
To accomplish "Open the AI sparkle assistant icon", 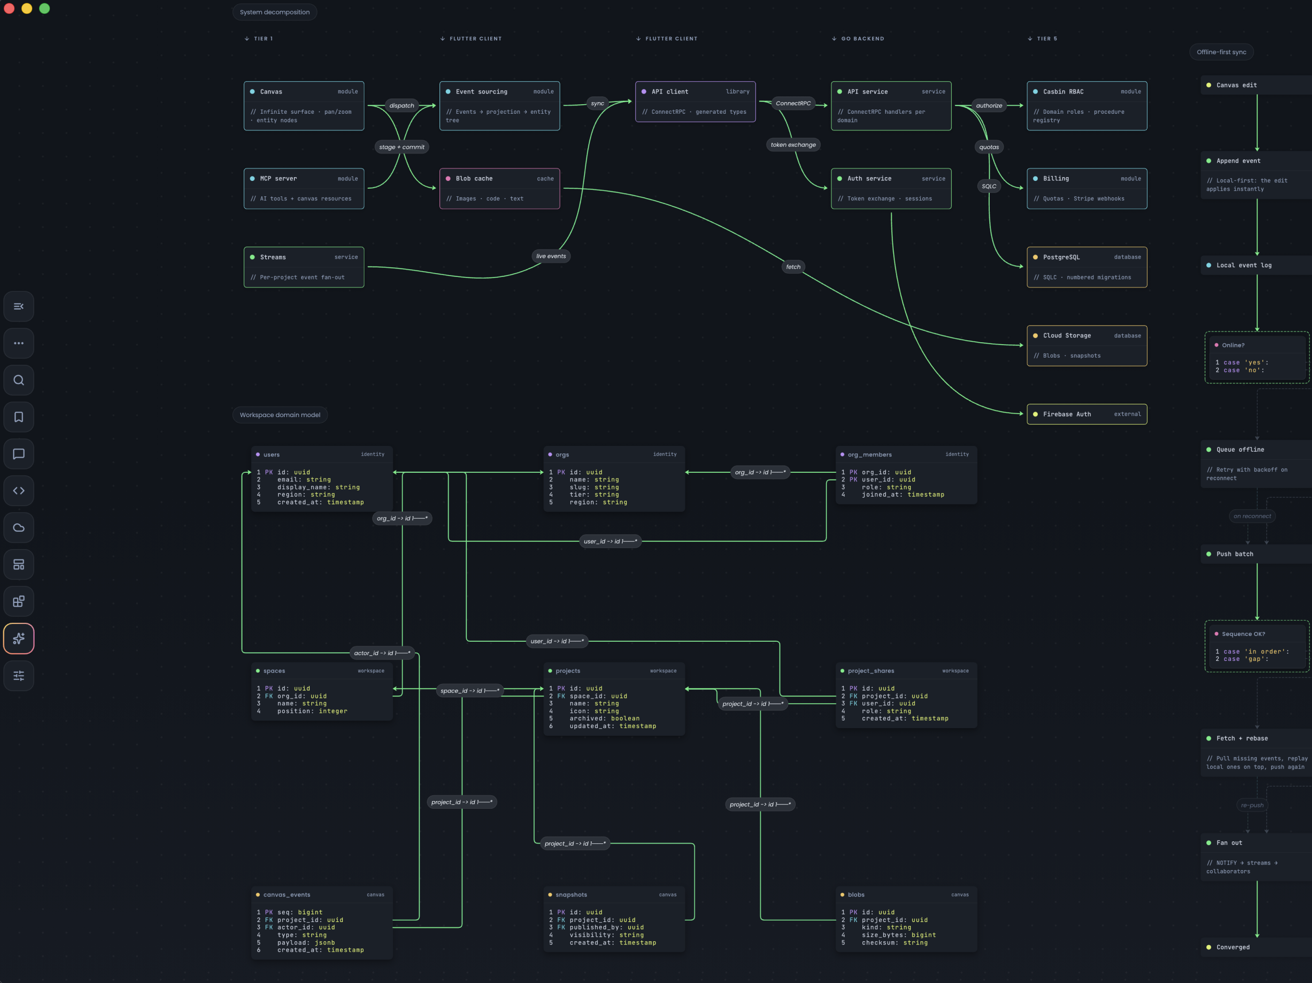I will 18,638.
